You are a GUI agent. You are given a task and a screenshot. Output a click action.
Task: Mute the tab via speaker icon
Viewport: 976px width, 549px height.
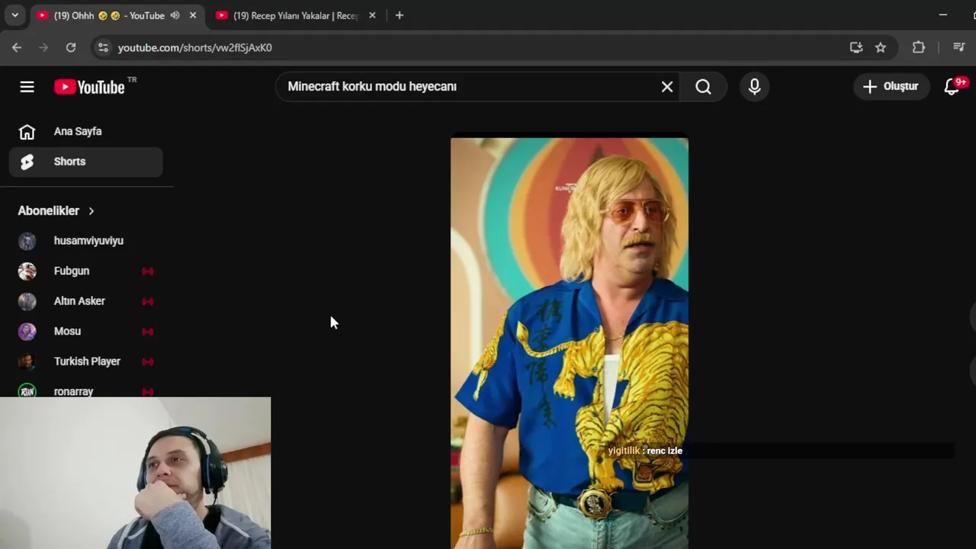(175, 15)
